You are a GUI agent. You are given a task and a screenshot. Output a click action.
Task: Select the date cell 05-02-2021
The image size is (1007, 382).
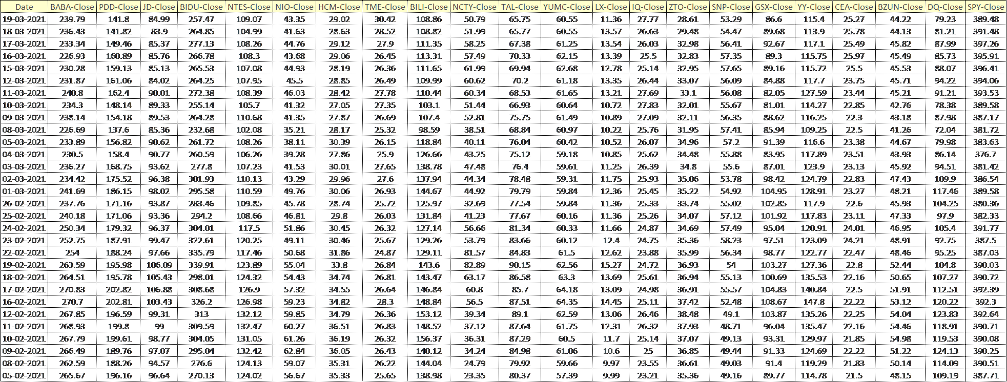click(24, 375)
